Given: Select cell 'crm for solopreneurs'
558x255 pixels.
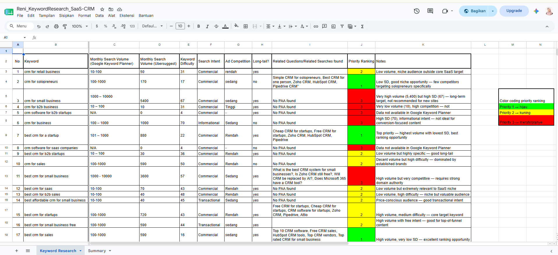Looking at the screenshot, I should (x=56, y=82).
